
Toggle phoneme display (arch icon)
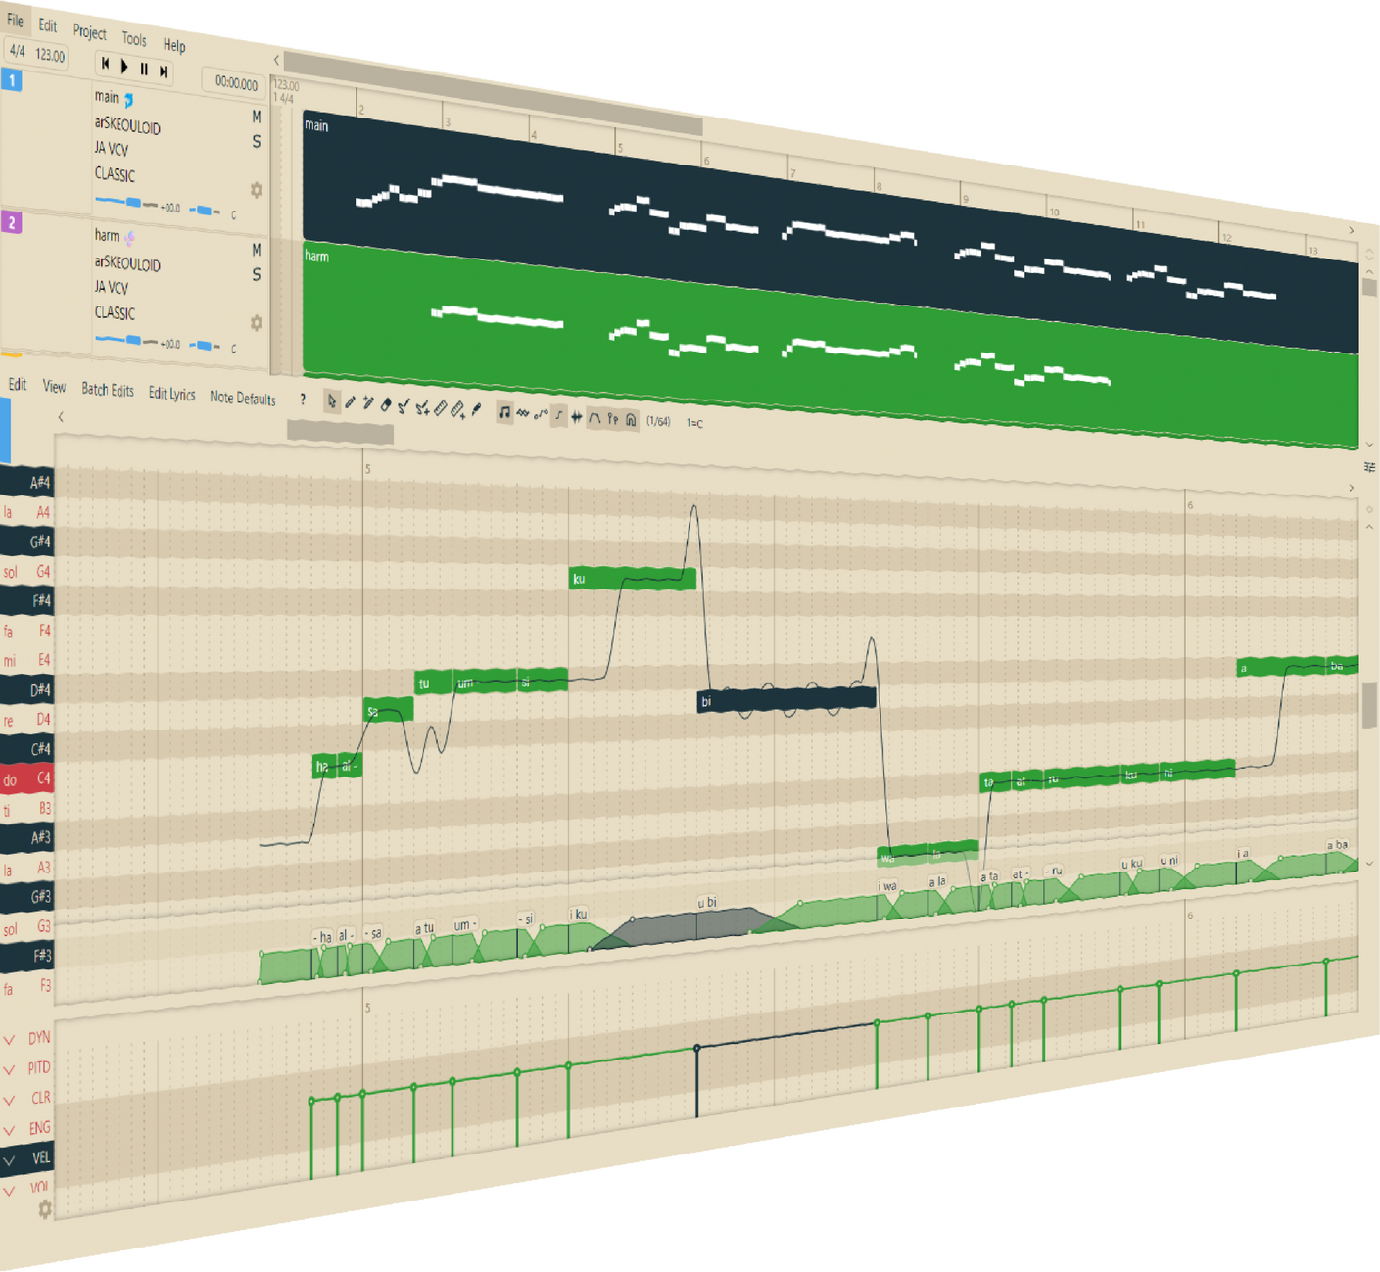(x=595, y=417)
